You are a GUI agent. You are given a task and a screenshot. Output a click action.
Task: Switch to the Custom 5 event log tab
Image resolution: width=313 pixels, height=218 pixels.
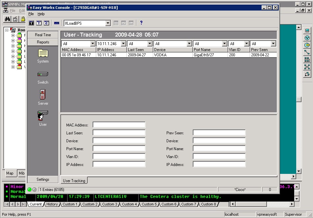coord(149,204)
